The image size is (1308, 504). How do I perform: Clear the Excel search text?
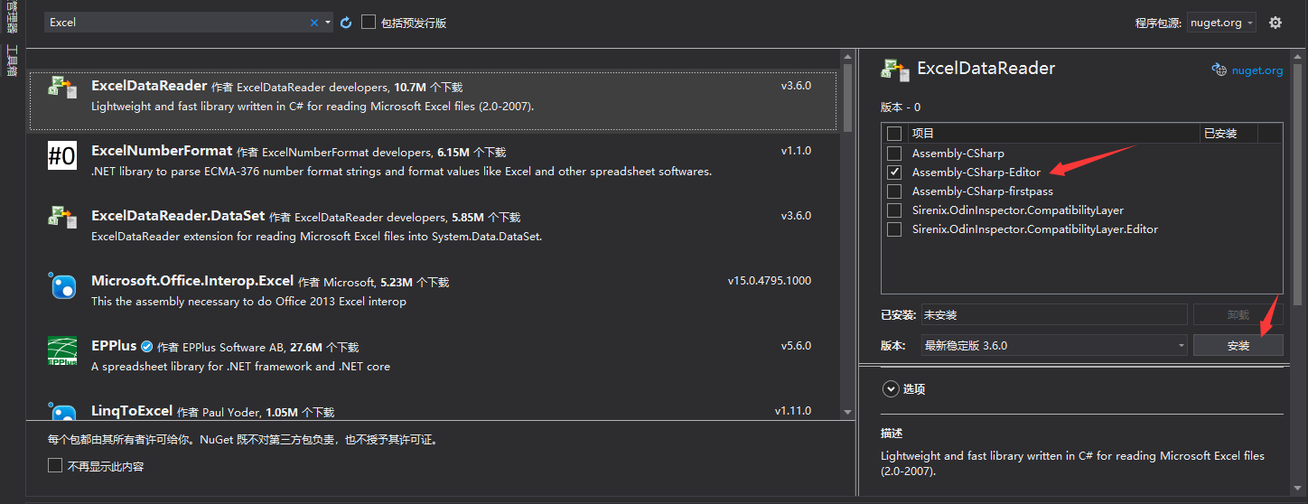pos(314,23)
